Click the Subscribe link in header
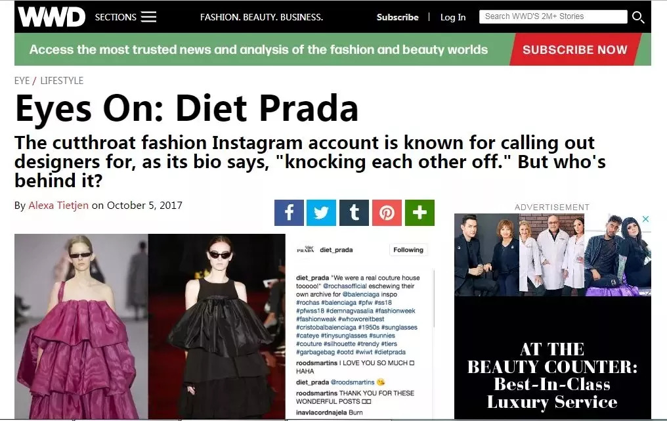The width and height of the screenshot is (667, 421). click(x=397, y=17)
